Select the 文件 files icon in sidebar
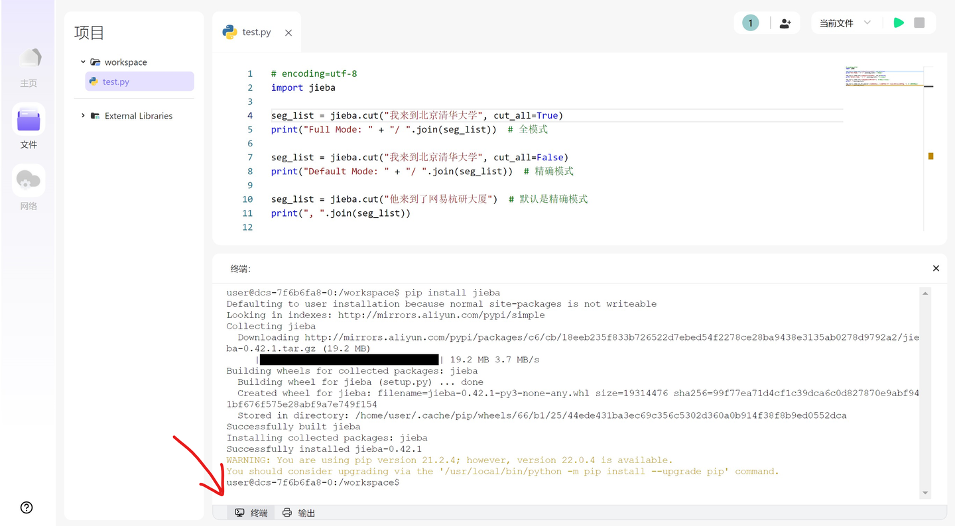 29,120
